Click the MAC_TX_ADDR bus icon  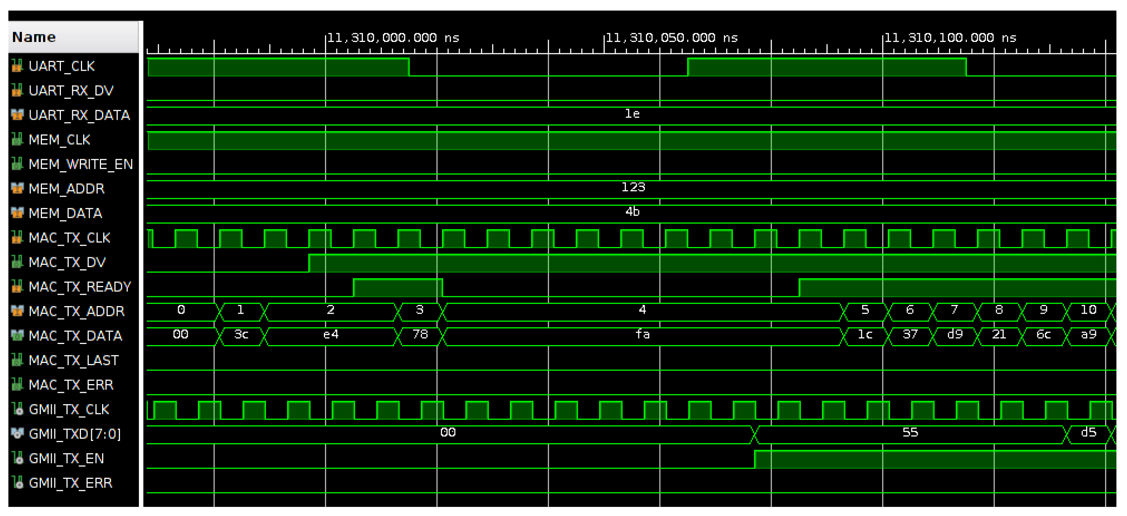[17, 311]
